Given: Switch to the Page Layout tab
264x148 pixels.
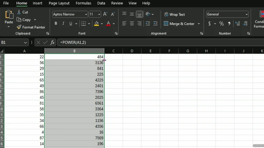Looking at the screenshot, I should 59,3.
